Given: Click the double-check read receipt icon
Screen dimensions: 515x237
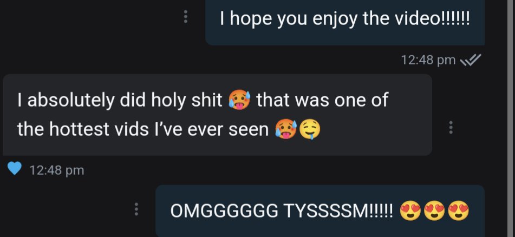Looking at the screenshot, I should [x=471, y=60].
